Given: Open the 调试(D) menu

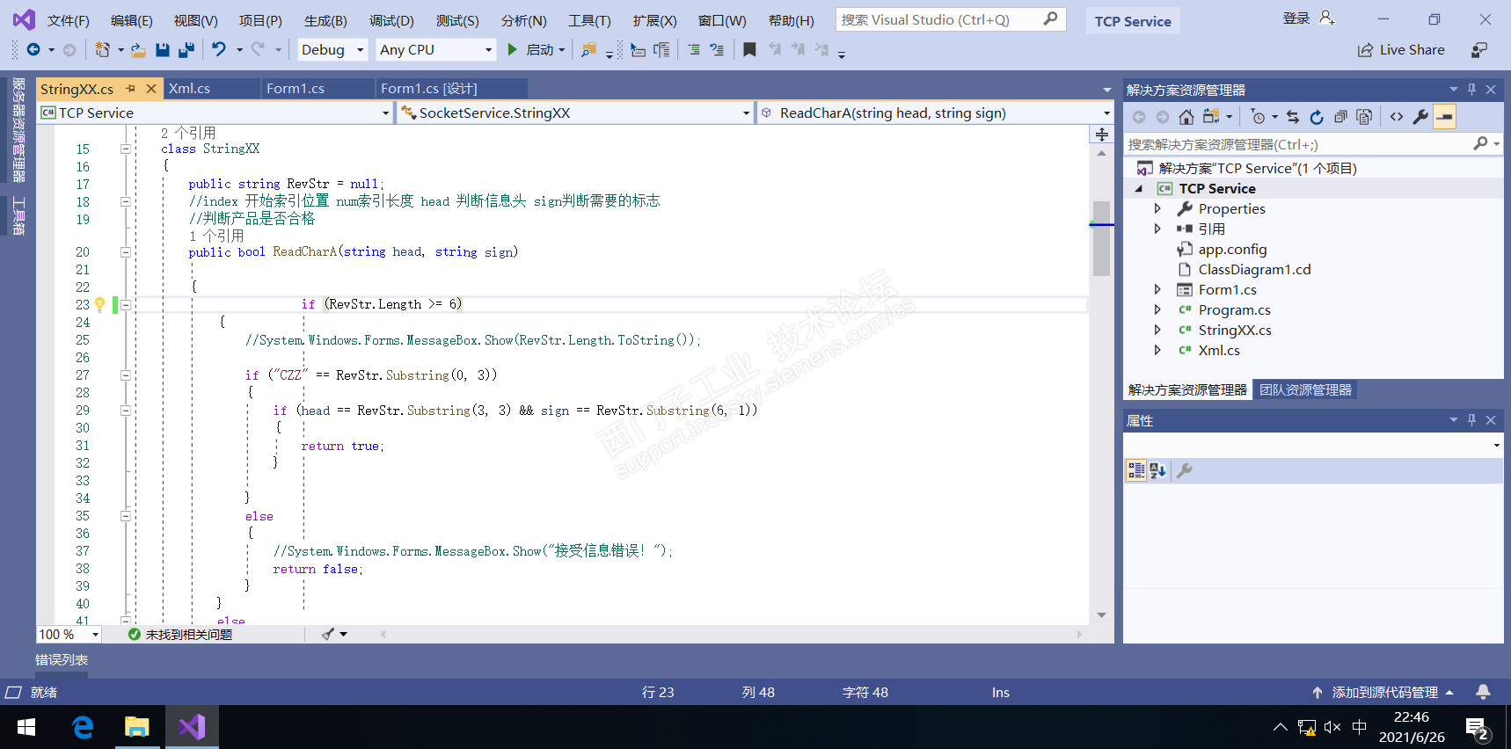Looking at the screenshot, I should [391, 20].
